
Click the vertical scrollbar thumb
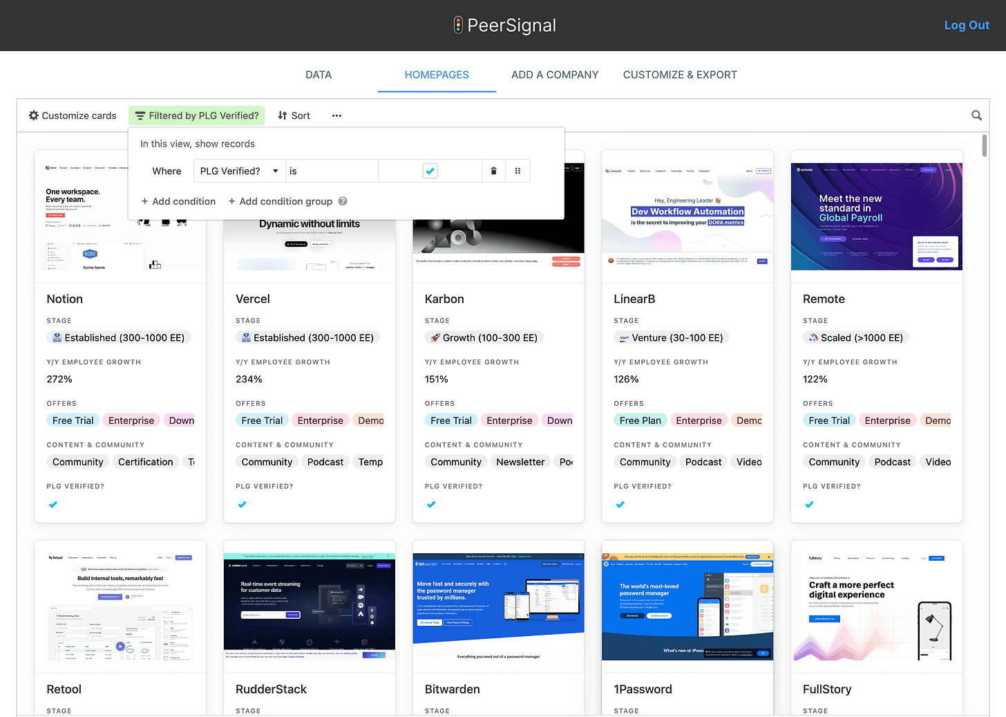pyautogui.click(x=984, y=145)
